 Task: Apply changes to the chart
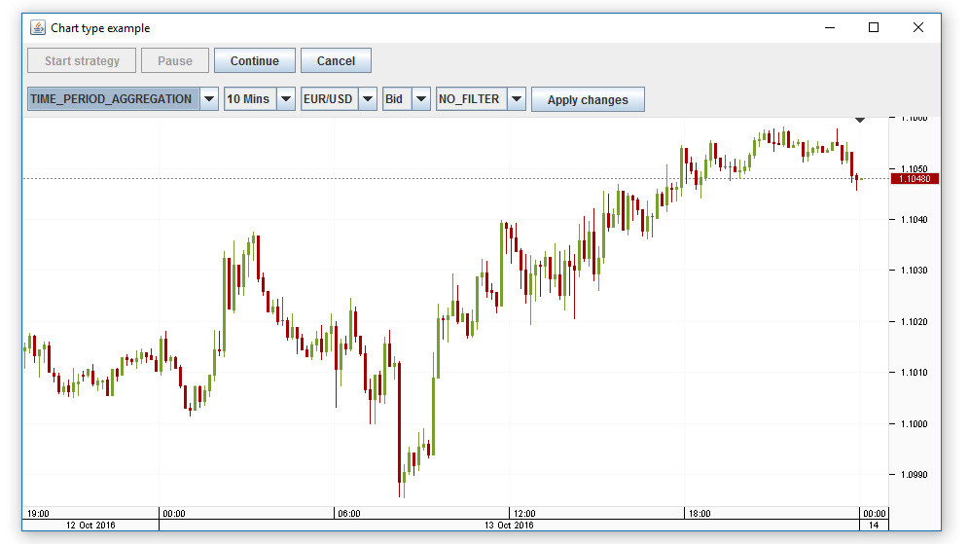pos(588,99)
